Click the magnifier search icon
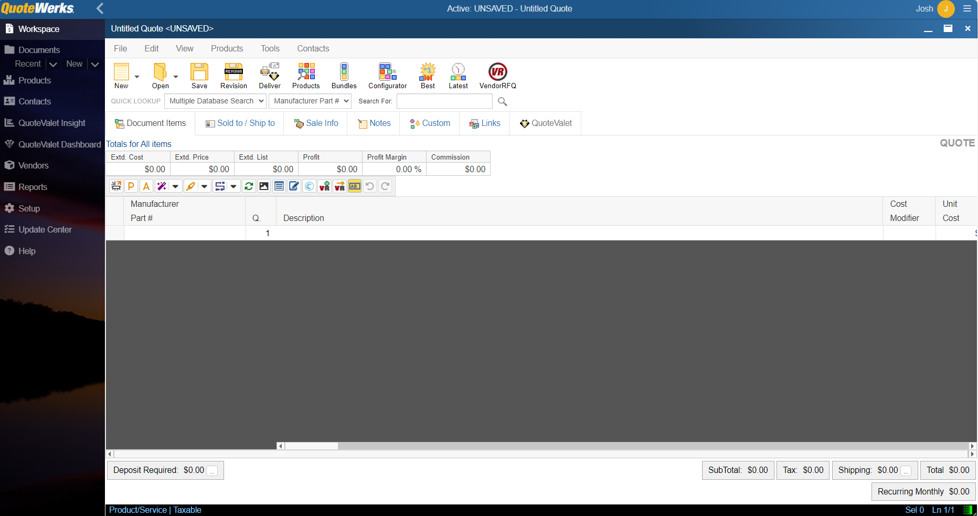 503,101
